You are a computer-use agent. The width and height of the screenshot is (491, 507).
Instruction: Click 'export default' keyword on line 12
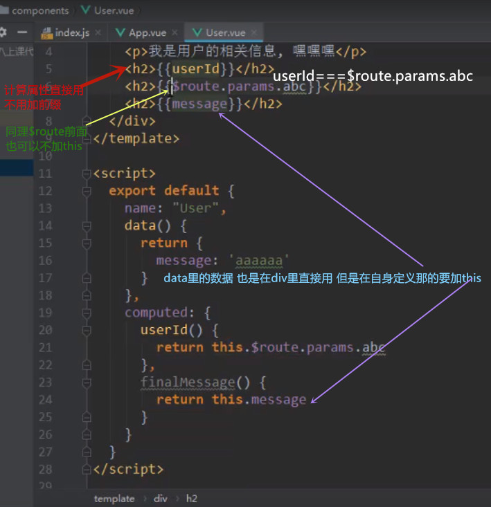click(x=164, y=191)
